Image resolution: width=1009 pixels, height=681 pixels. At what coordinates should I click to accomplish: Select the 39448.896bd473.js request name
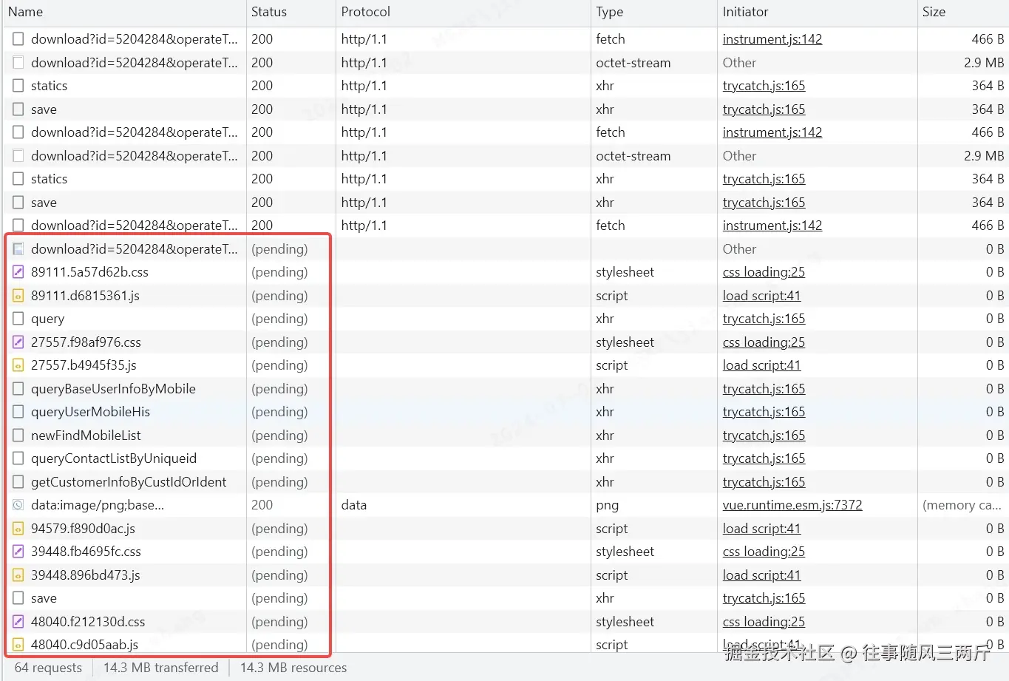[x=86, y=575]
